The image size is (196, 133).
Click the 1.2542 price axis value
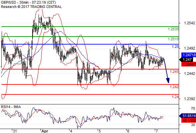(189, 23)
